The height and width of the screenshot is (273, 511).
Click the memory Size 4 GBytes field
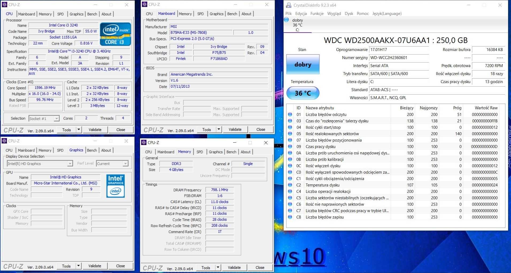tap(176, 170)
